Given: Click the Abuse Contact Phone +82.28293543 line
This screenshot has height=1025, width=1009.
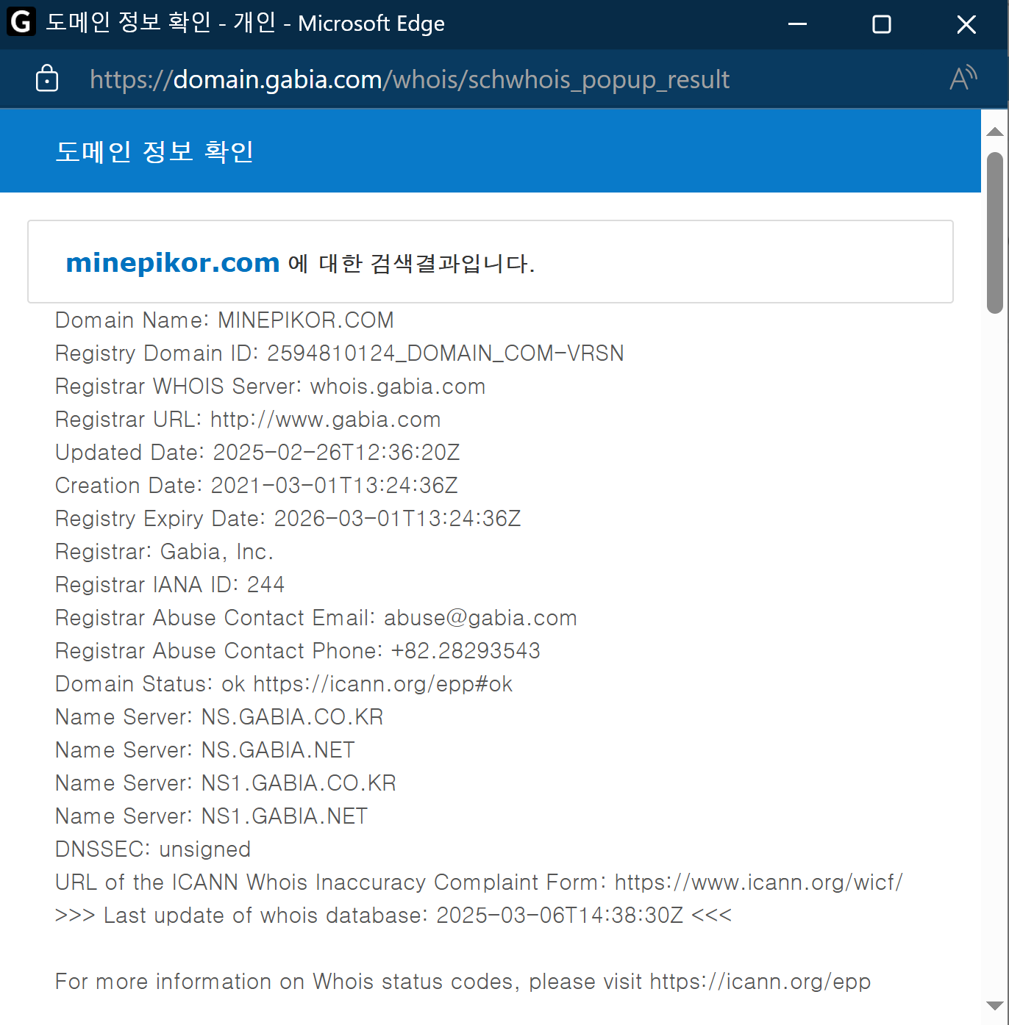Looking at the screenshot, I should pos(298,651).
